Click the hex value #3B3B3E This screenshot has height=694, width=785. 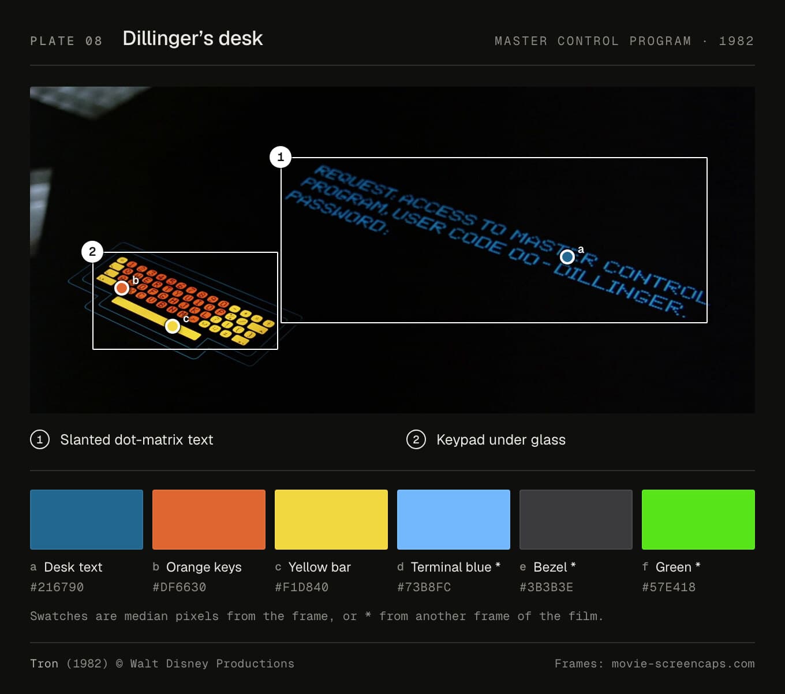547,587
